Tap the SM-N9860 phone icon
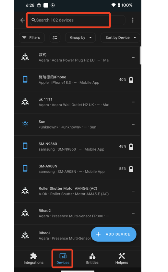This screenshot has width=168, height=272. click(25, 146)
